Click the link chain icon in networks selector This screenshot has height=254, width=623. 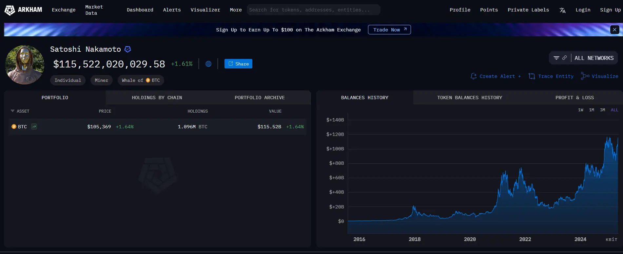coord(564,58)
